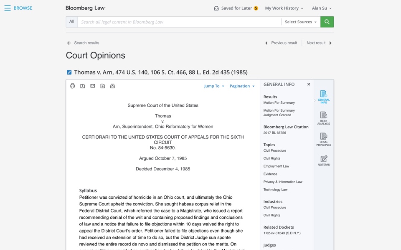Click the Employment Law topic link

276,166
